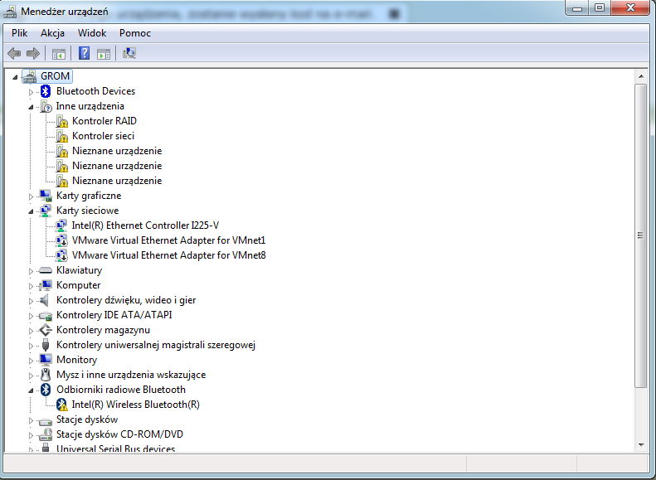The height and width of the screenshot is (480, 656).
Task: Click the vertical scrollbar thumb
Action: [x=640, y=235]
